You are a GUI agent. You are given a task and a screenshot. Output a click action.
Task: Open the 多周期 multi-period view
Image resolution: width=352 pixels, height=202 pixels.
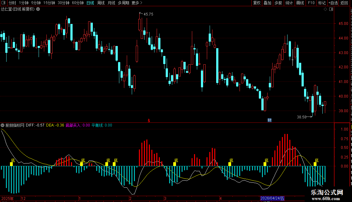click(x=123, y=3)
